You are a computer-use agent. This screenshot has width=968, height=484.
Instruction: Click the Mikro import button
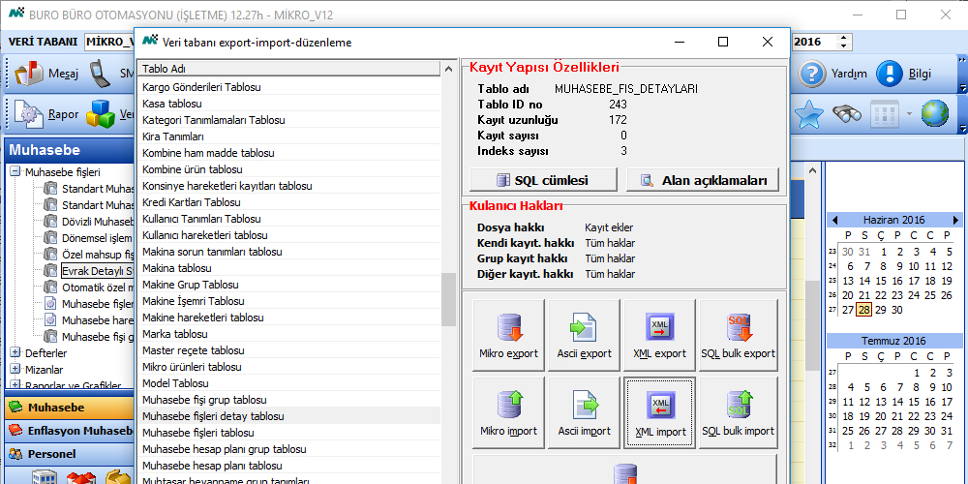coord(509,412)
